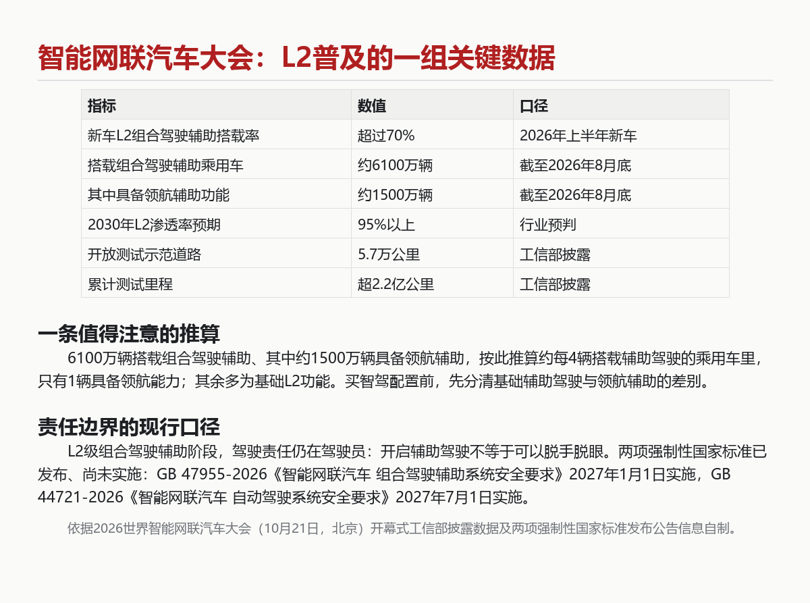This screenshot has width=810, height=603.
Task: Click the value cell 约1500万辆
Action: [432, 194]
